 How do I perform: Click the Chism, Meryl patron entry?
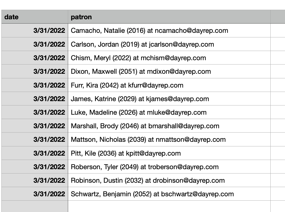point(138,58)
